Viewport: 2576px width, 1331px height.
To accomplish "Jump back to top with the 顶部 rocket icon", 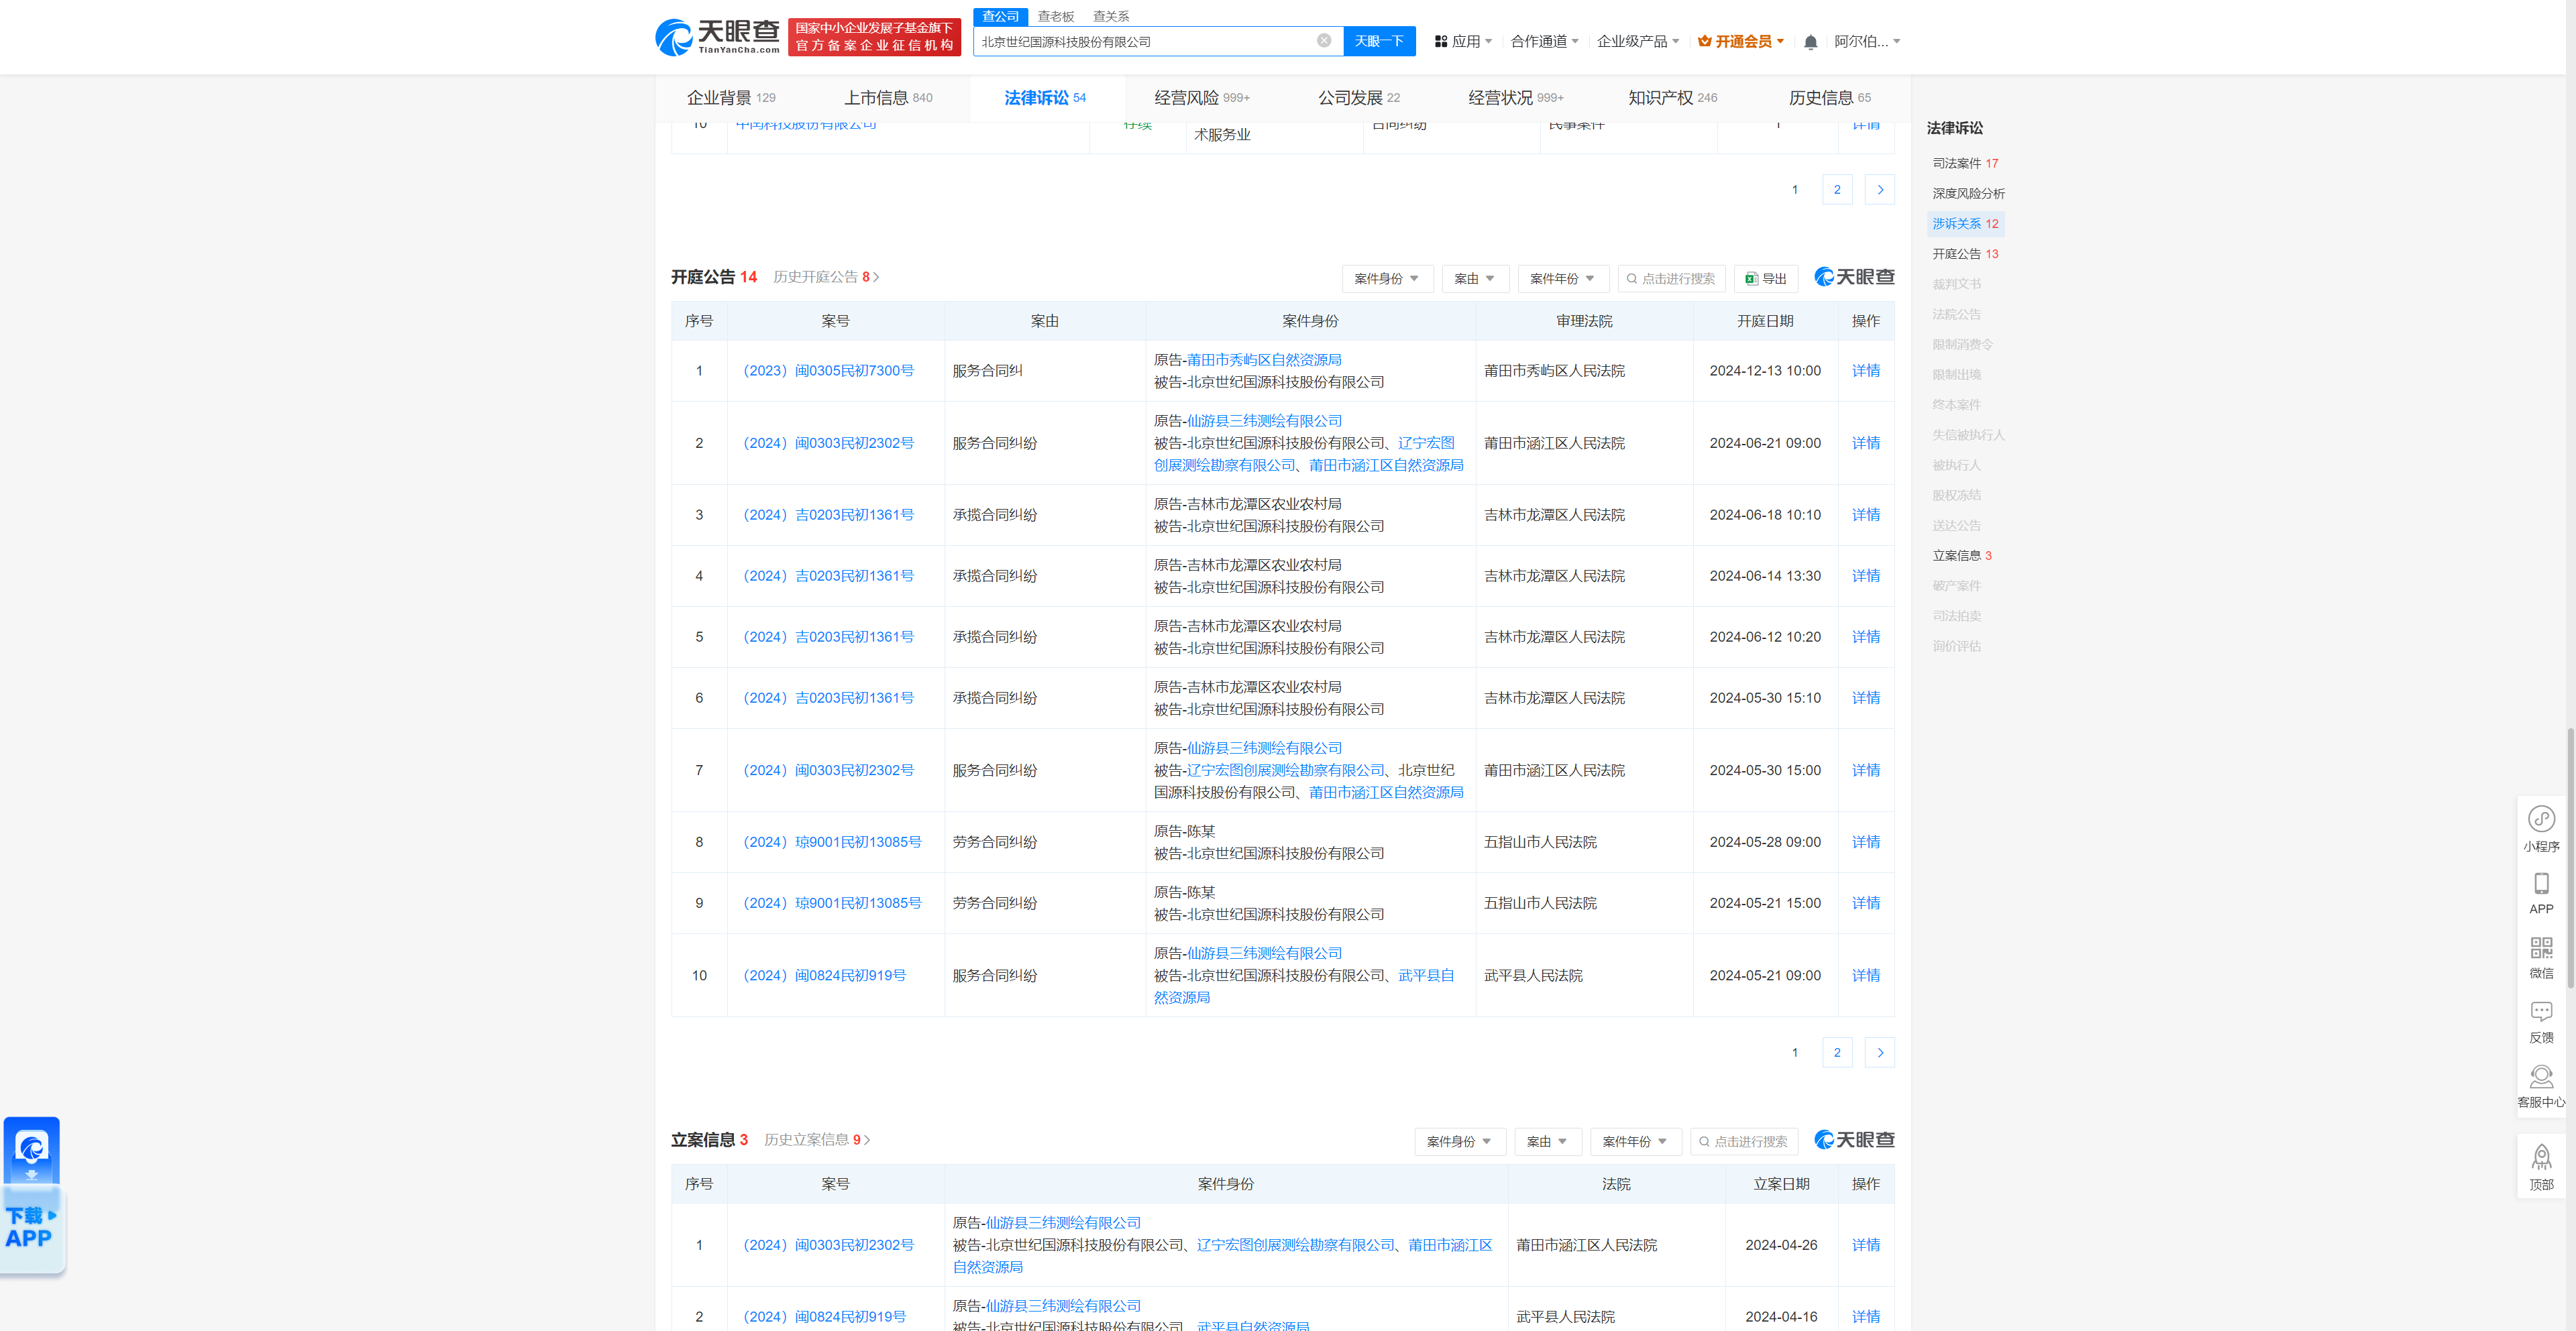I will coord(2541,1167).
